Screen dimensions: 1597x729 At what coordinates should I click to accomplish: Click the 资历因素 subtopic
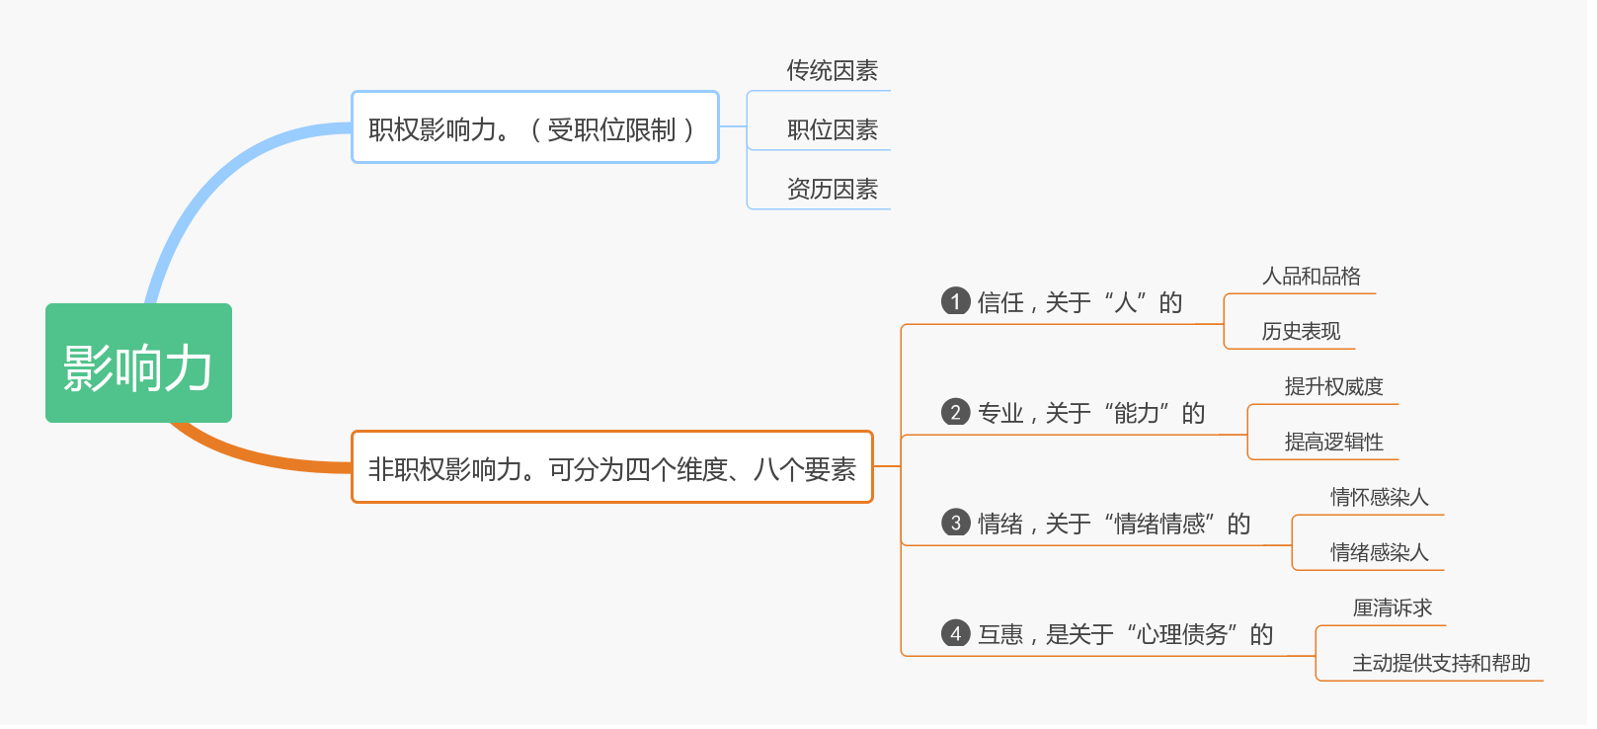click(x=832, y=189)
